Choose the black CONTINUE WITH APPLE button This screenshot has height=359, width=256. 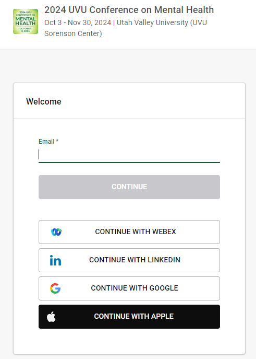tap(129, 317)
